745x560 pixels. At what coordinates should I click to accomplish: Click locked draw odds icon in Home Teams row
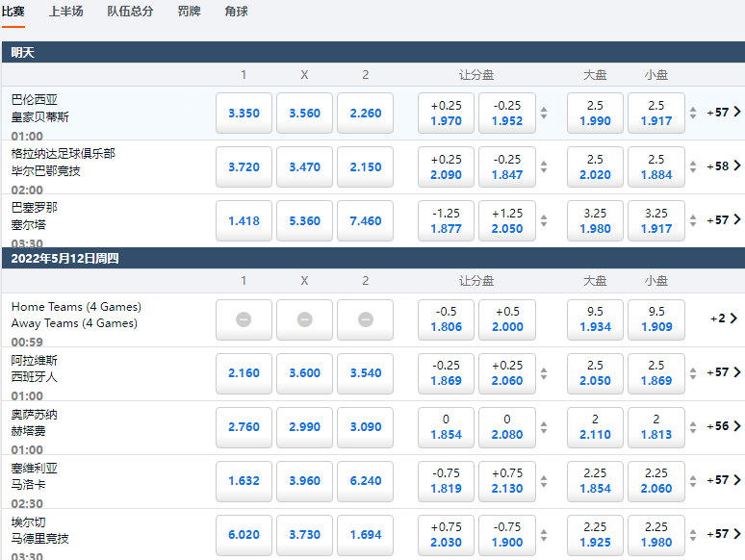[x=304, y=319]
